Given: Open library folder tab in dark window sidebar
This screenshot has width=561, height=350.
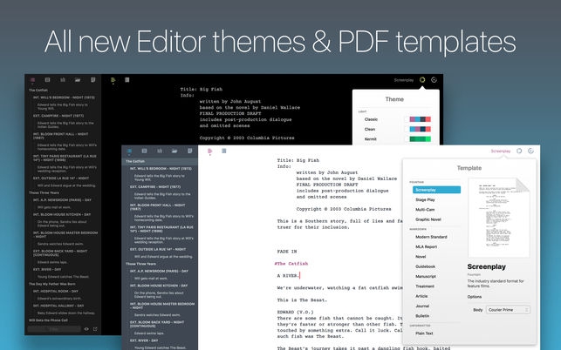Looking at the screenshot, I should (78, 80).
